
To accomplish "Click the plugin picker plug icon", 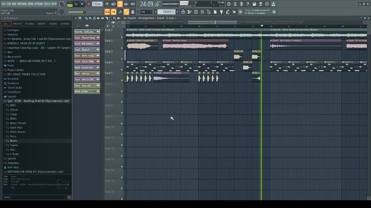I will [x=221, y=12].
